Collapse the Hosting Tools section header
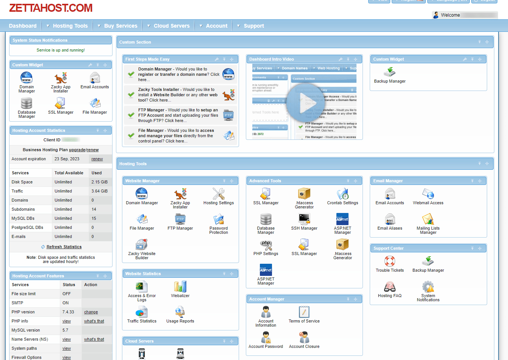The height and width of the screenshot is (360, 508). click(480, 164)
